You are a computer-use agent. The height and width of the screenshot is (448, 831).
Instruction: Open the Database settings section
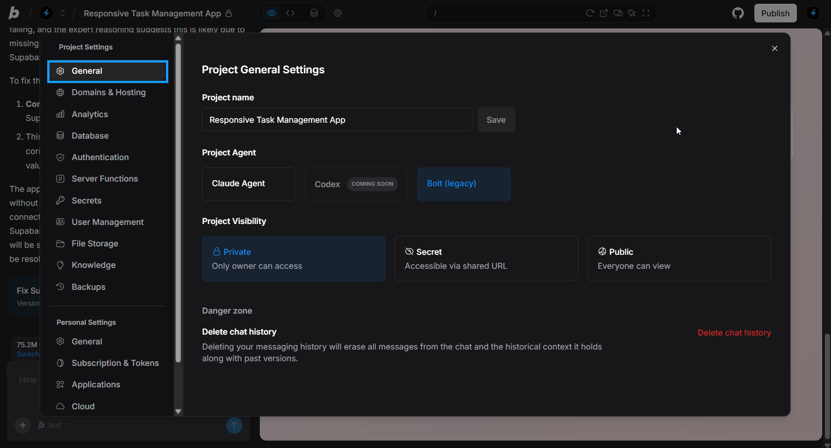107,136
